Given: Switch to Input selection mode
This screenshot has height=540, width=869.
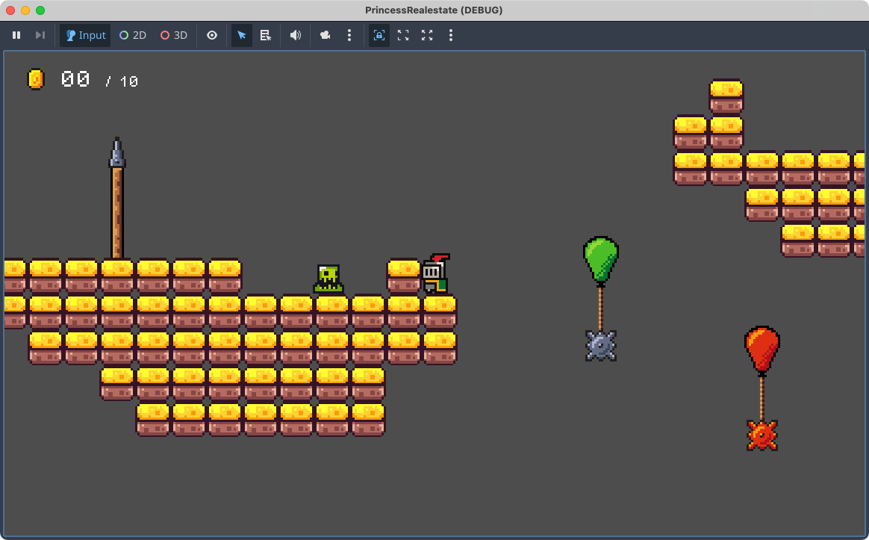Looking at the screenshot, I should (85, 35).
